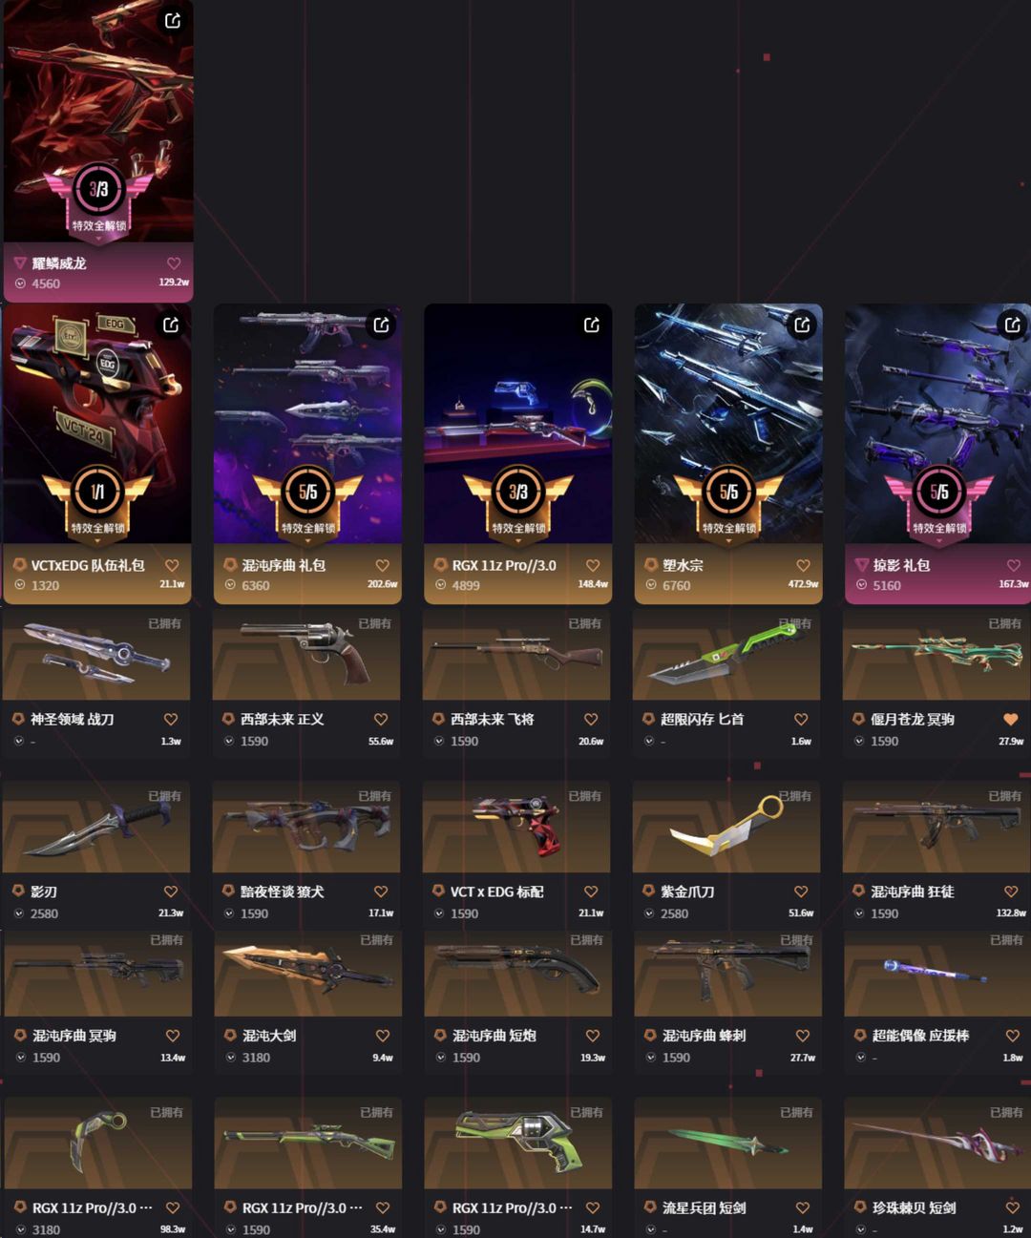Unfavorite 偃月苍龙 冥驹 with the filled heart
This screenshot has width=1031, height=1238.
click(x=1011, y=719)
